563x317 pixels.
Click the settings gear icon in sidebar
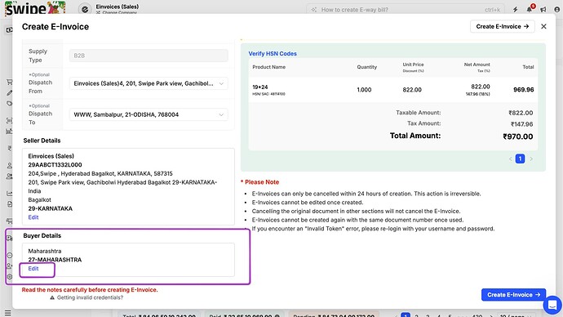(9, 277)
